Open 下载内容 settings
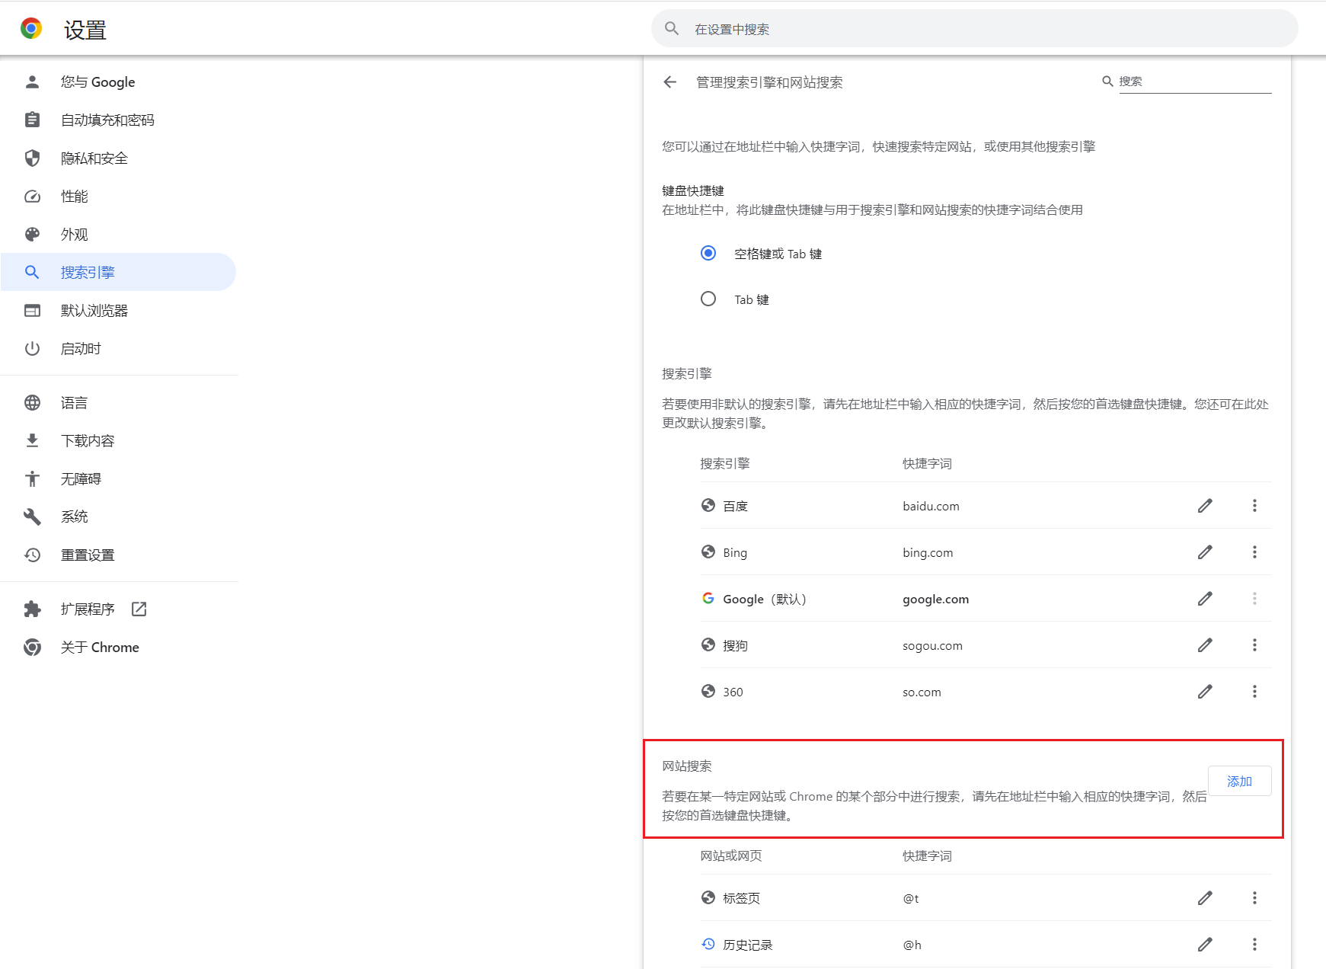Viewport: 1326px width, 969px height. coord(119,441)
